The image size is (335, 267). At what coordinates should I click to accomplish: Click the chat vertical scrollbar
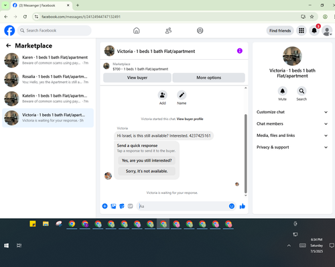click(246, 154)
